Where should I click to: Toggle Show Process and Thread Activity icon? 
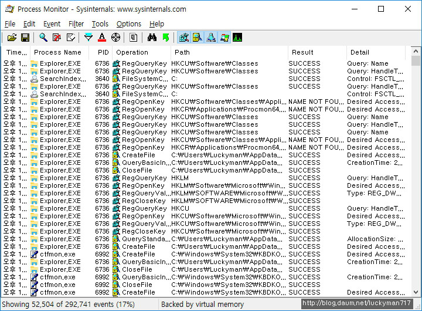tap(224, 38)
